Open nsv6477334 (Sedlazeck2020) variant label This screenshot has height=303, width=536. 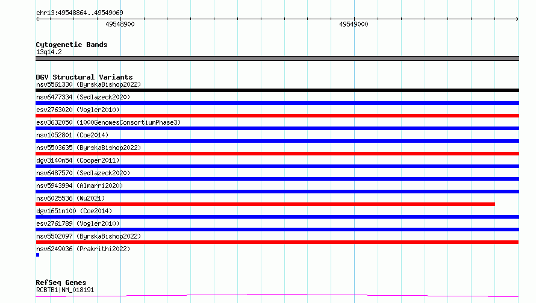pos(83,97)
